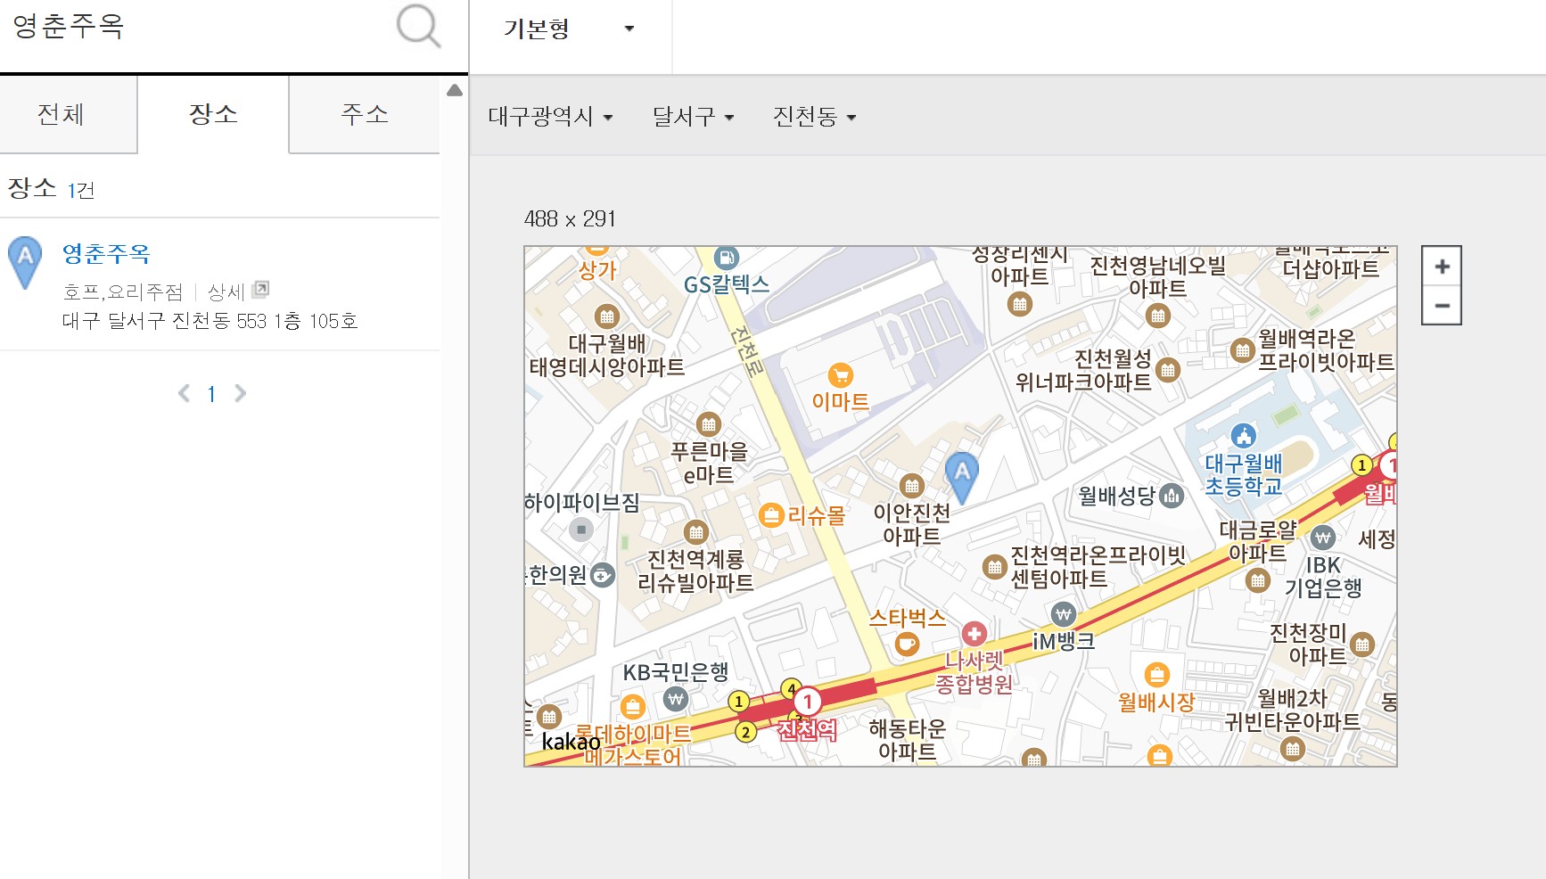The height and width of the screenshot is (879, 1546).
Task: Click the exit 1 marker near 진천역
Action: [x=738, y=702]
